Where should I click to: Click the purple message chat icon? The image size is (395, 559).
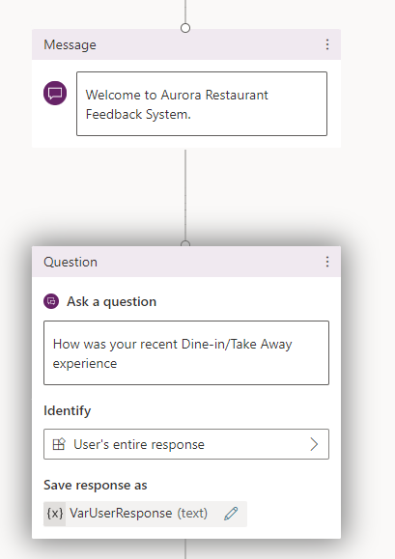point(55,93)
